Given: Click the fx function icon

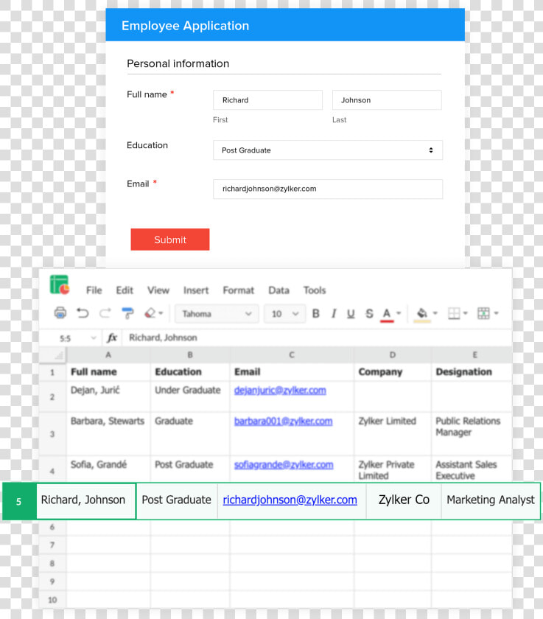Looking at the screenshot, I should (112, 338).
